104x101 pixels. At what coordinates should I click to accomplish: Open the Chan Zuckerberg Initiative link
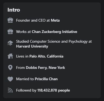[54, 32]
